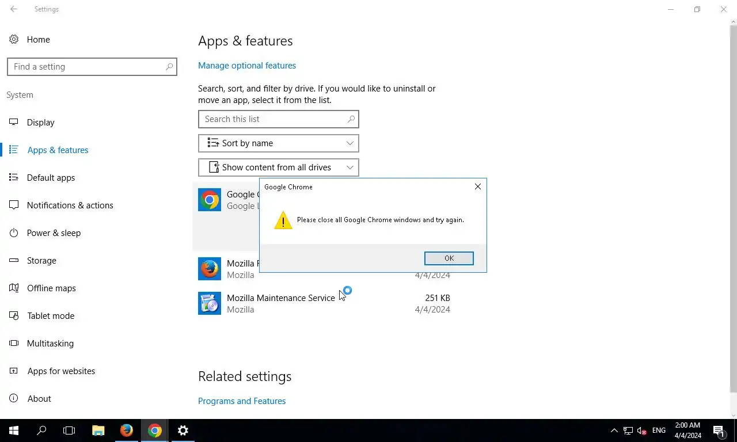Click OK in the Google Chrome dialog
Image resolution: width=737 pixels, height=442 pixels.
coord(449,258)
